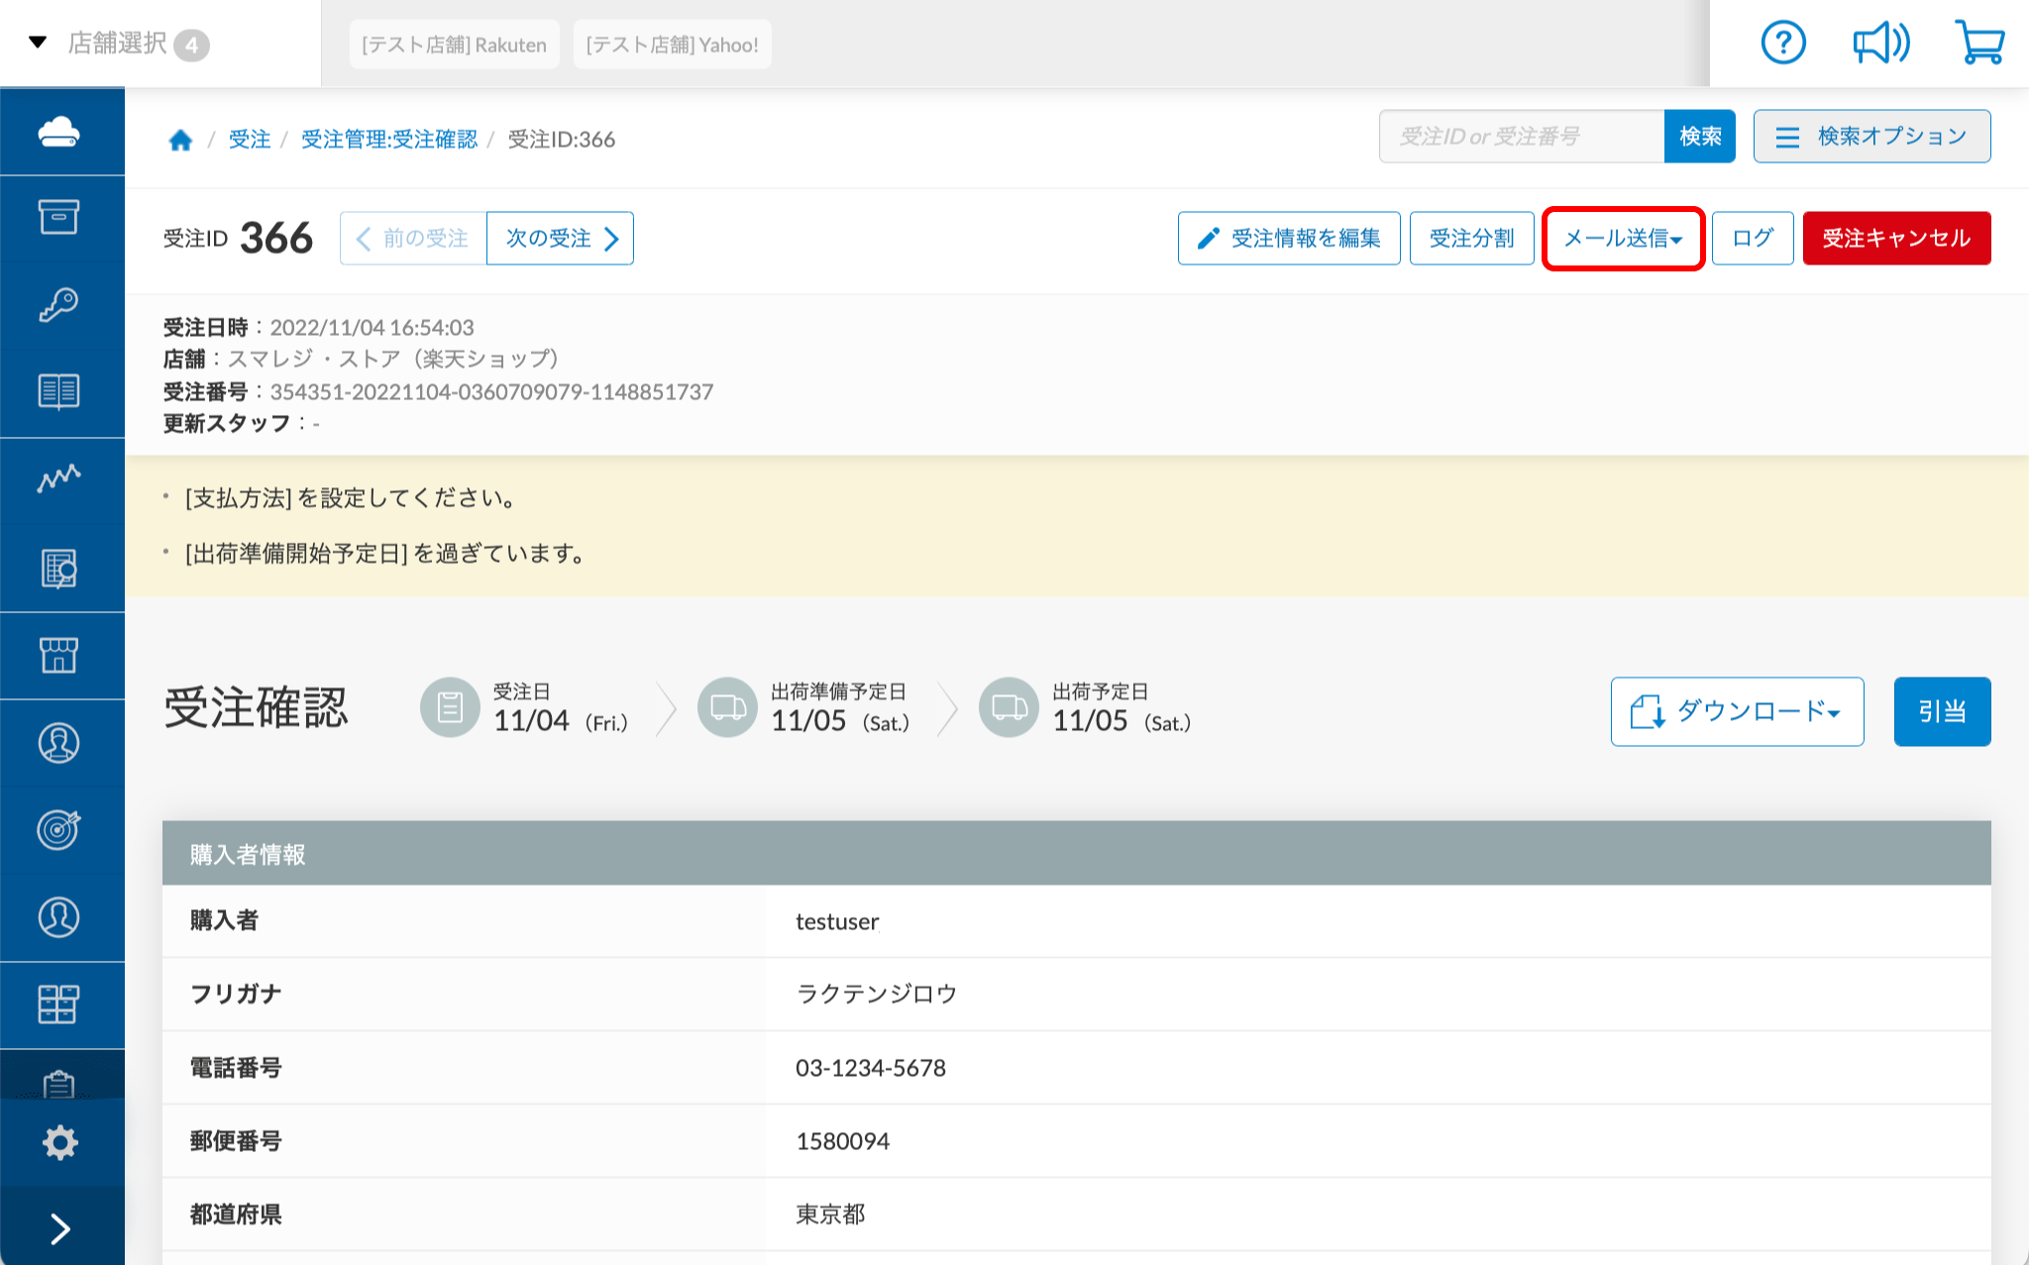Open the line chart analytics icon
This screenshot has width=2029, height=1265.
(x=59, y=478)
